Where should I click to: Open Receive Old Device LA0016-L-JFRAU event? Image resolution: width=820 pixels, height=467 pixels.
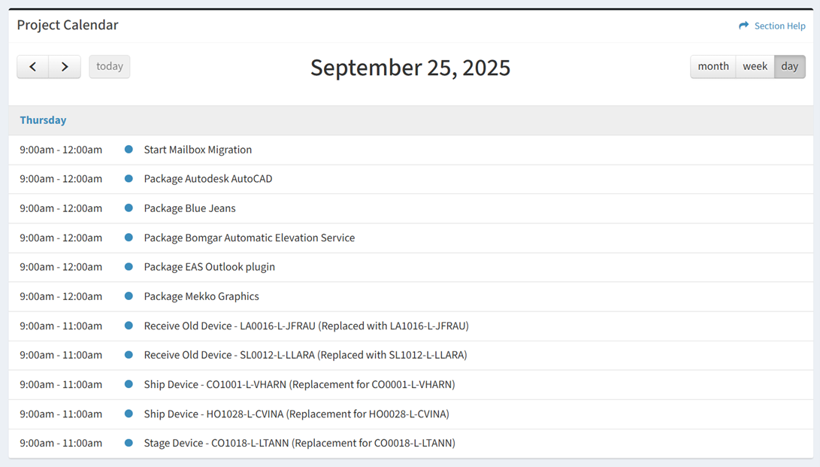306,326
